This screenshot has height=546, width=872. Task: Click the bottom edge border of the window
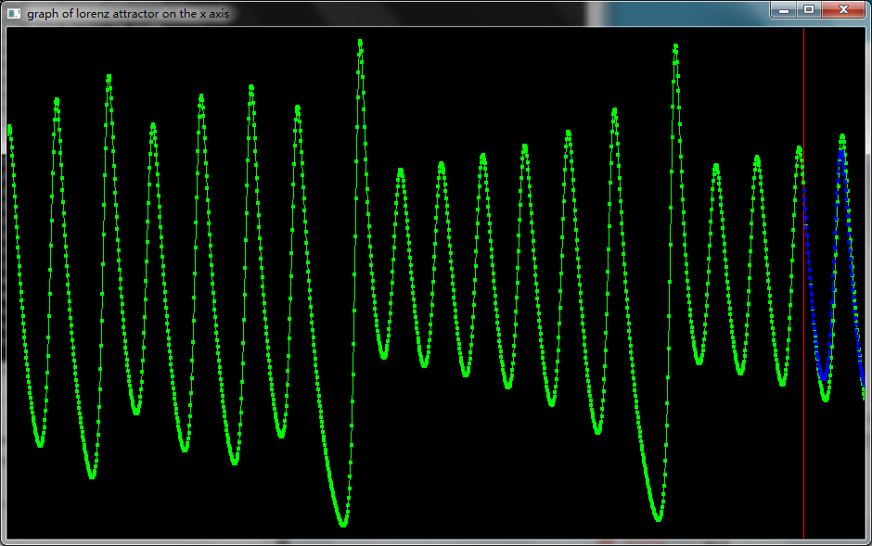coord(436,543)
